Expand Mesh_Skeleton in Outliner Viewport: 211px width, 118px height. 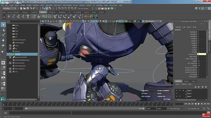(x=10, y=69)
